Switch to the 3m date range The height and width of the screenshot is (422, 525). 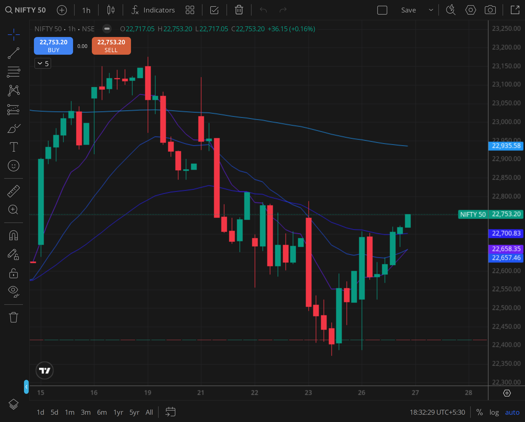tap(86, 412)
